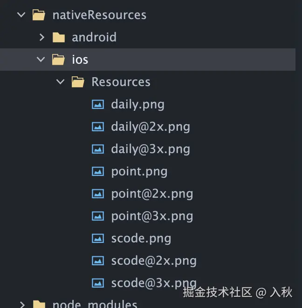
Task: Collapse the ios folder chevron
Action: pyautogui.click(x=41, y=60)
